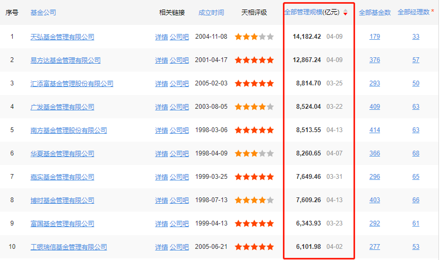The width and height of the screenshot is (440, 260).
Task: Open 富国基金管理有限公司 company link
Action: 62,223
